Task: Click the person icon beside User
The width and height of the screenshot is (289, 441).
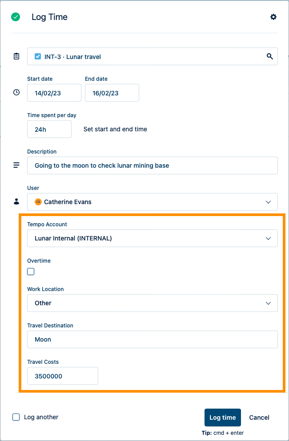Action: tap(16, 201)
